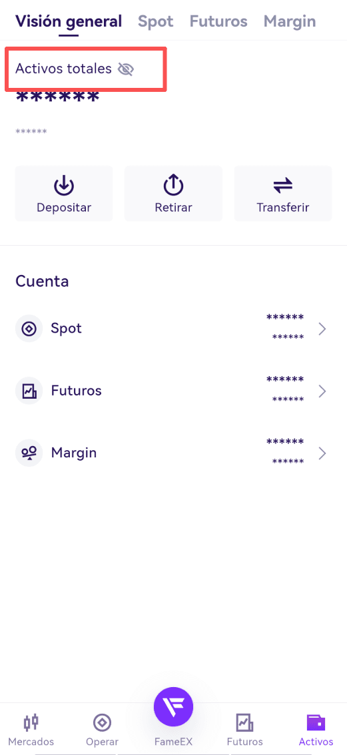Image resolution: width=347 pixels, height=755 pixels.
Task: Tap the Transferir arrows icon
Action: tap(283, 185)
